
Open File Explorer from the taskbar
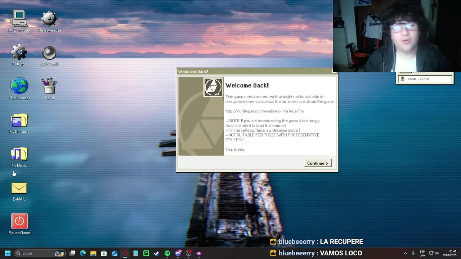tap(93, 253)
